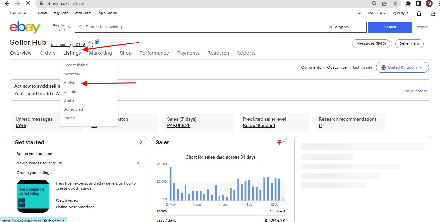The image size is (440, 222).
Task: Open the Daily Deals link
Action: pyautogui.click(x=61, y=13)
